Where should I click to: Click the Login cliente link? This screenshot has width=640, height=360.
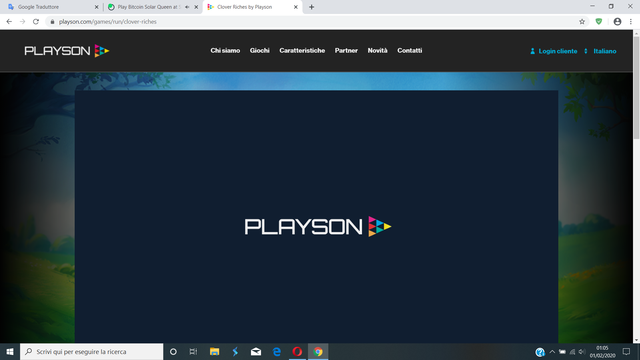[x=558, y=51]
